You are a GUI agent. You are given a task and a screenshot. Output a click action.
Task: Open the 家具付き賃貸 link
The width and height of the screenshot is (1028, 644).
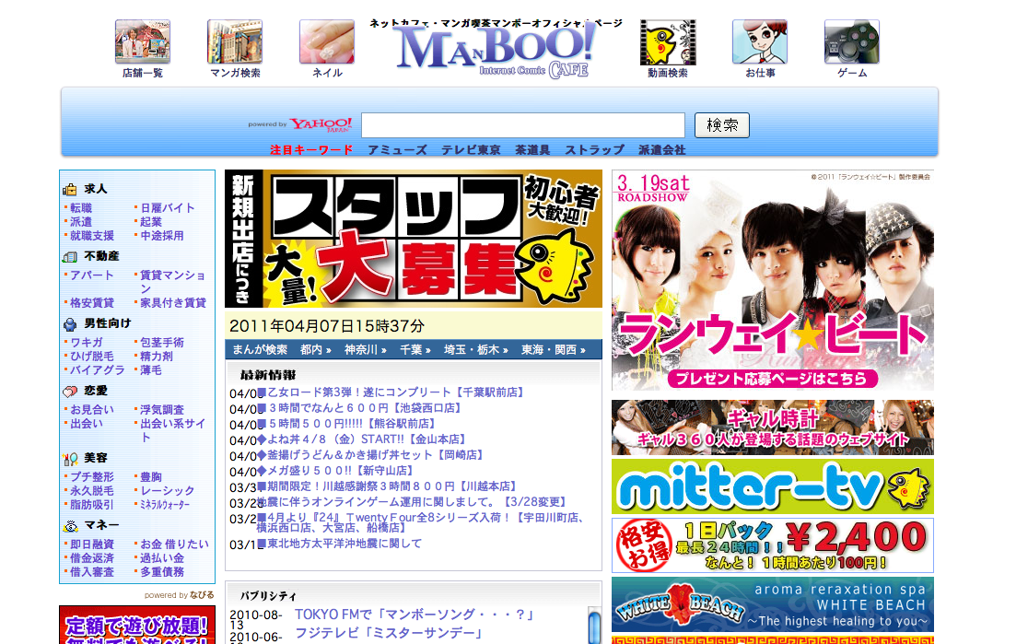pos(173,303)
